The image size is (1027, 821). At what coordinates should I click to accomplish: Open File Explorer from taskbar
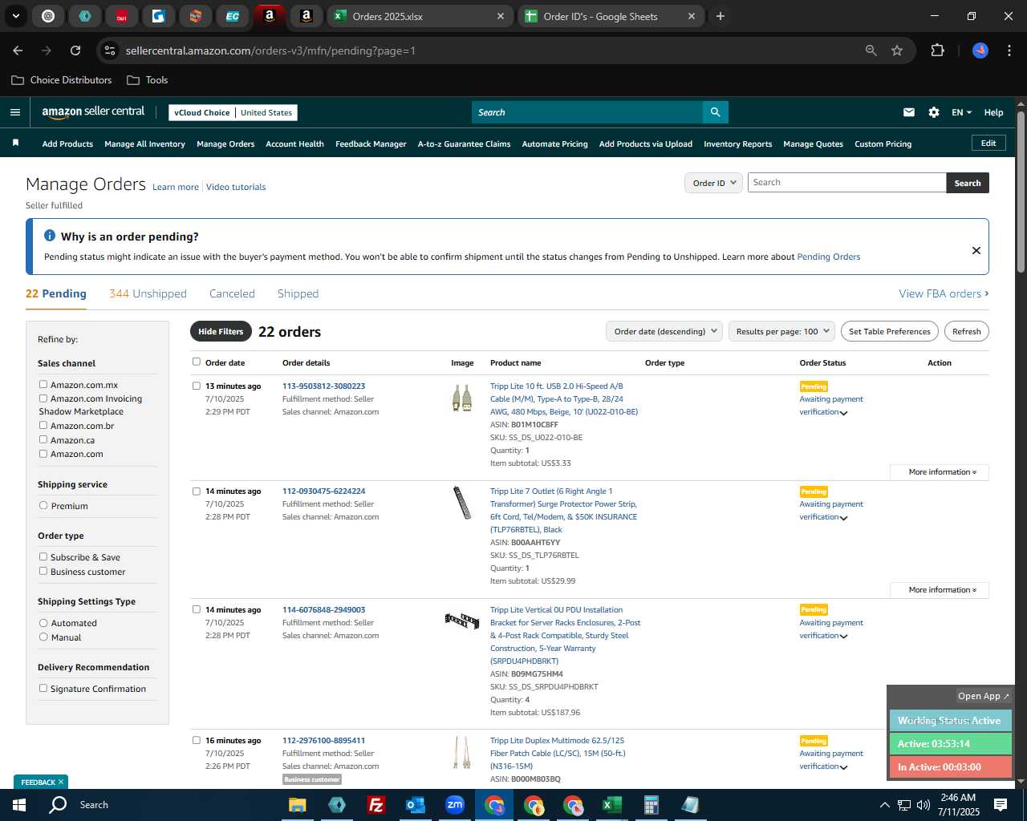click(x=298, y=805)
